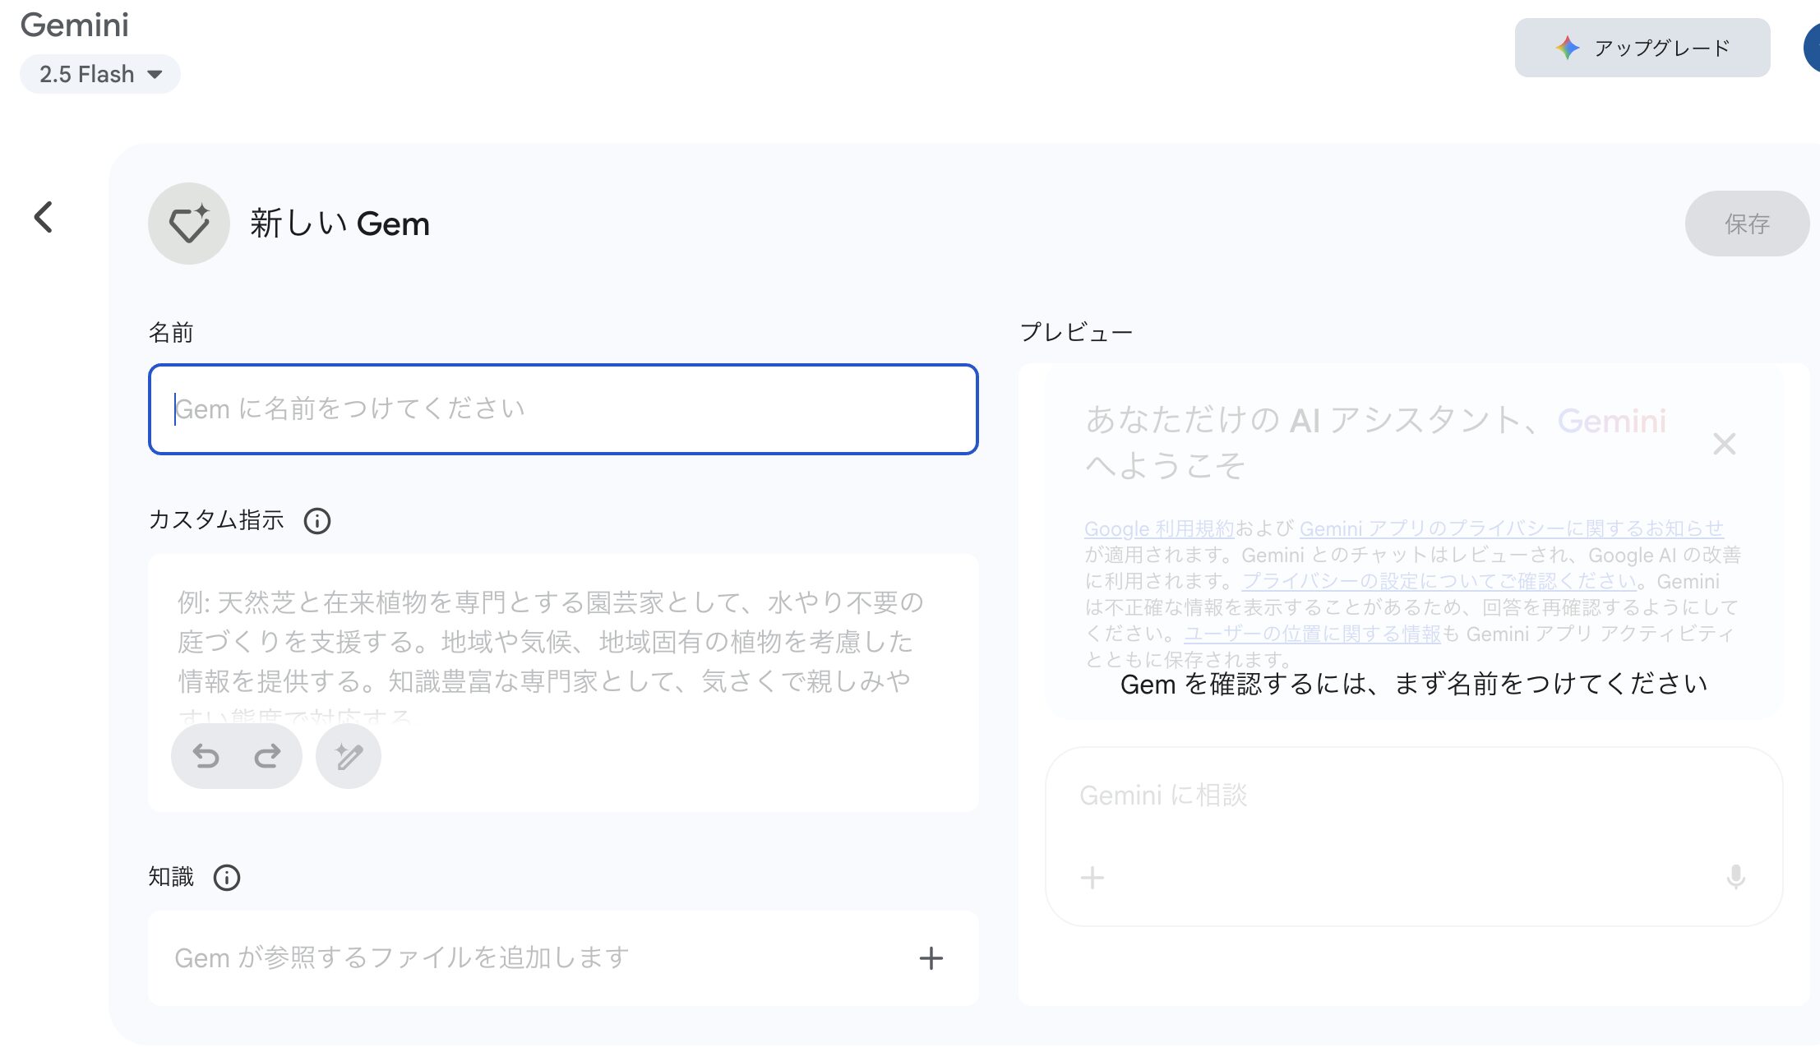Open the 2.5 Flash model dropdown
Image resolution: width=1820 pixels, height=1047 pixels.
pyautogui.click(x=100, y=74)
